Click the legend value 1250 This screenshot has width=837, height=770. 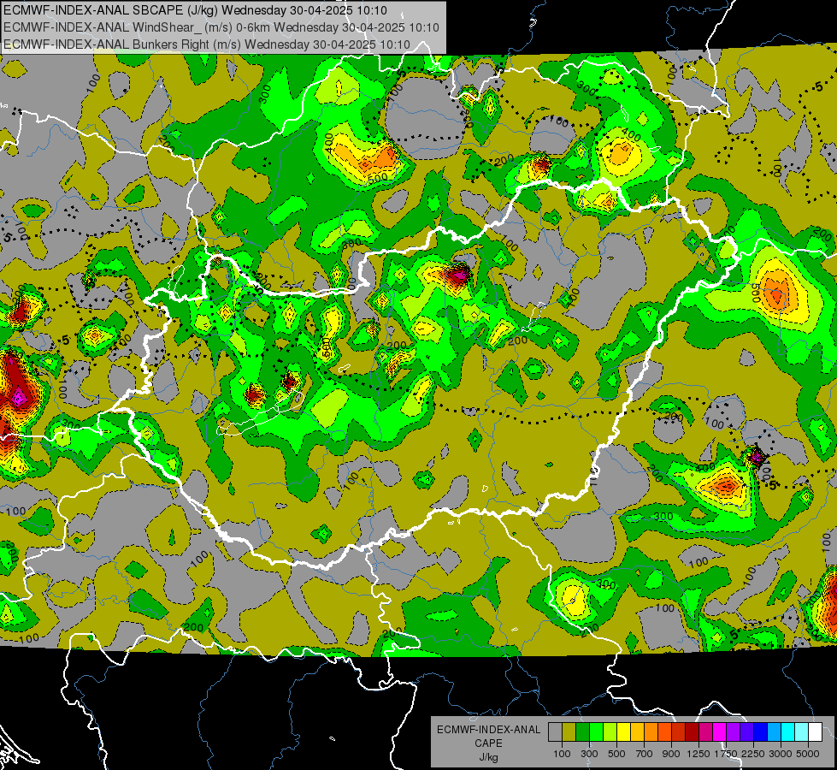[698, 754]
